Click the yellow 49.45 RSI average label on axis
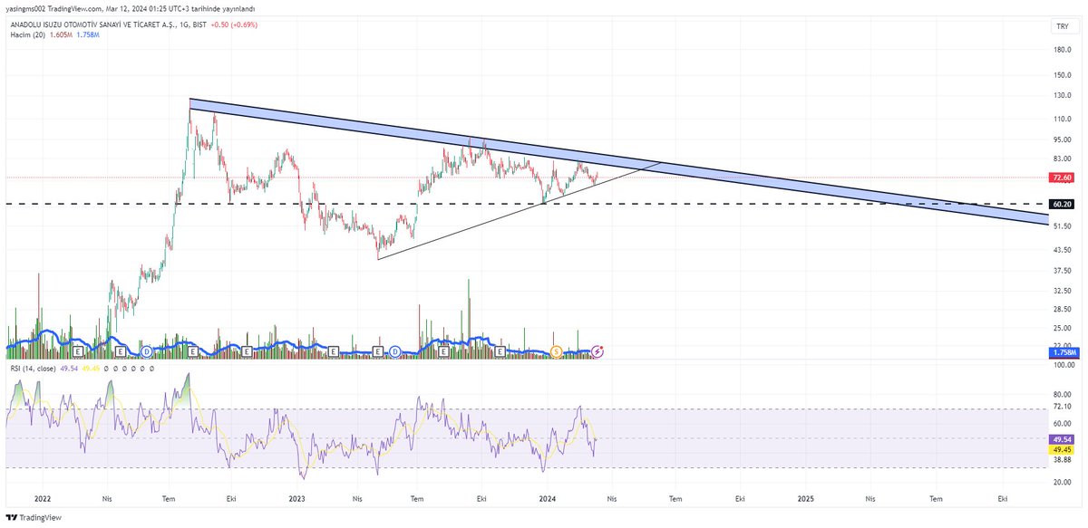Screen dimensions: 1088x528 point(1061,449)
